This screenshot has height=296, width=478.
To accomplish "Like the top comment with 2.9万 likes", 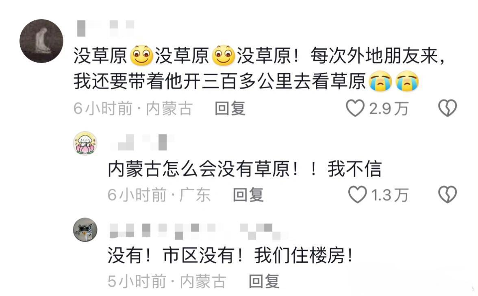I will click(355, 108).
